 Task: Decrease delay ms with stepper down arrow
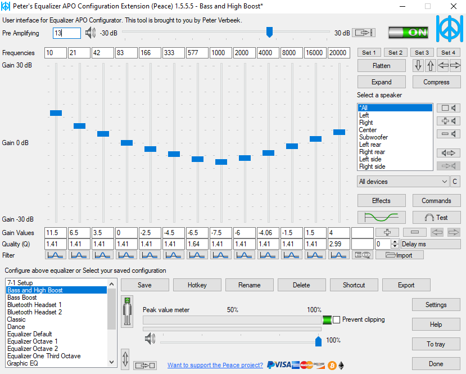[395, 246]
